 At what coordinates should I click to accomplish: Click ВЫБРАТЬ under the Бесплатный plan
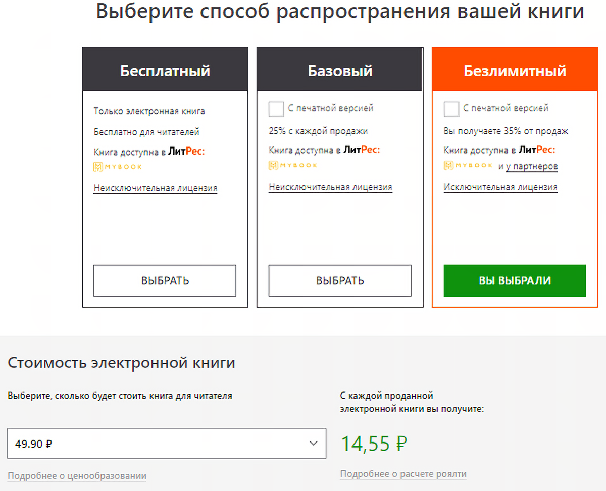[164, 281]
